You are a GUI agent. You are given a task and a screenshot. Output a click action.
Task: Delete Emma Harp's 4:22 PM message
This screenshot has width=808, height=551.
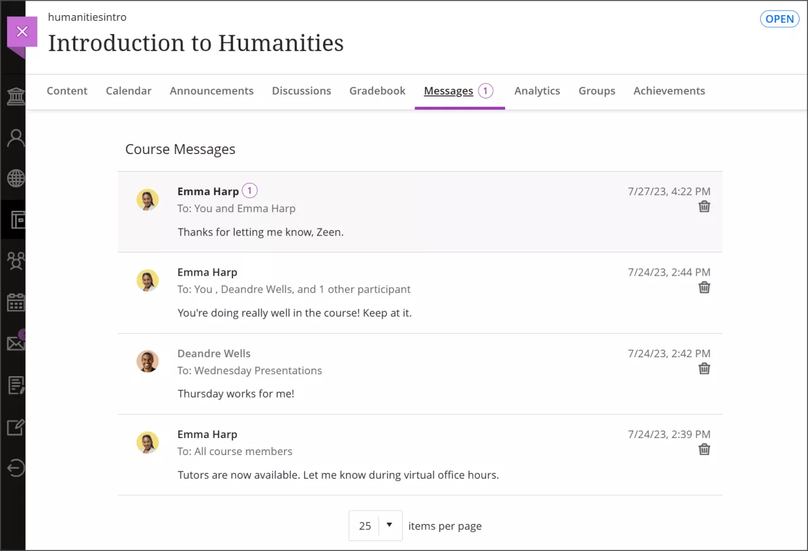[x=704, y=206]
